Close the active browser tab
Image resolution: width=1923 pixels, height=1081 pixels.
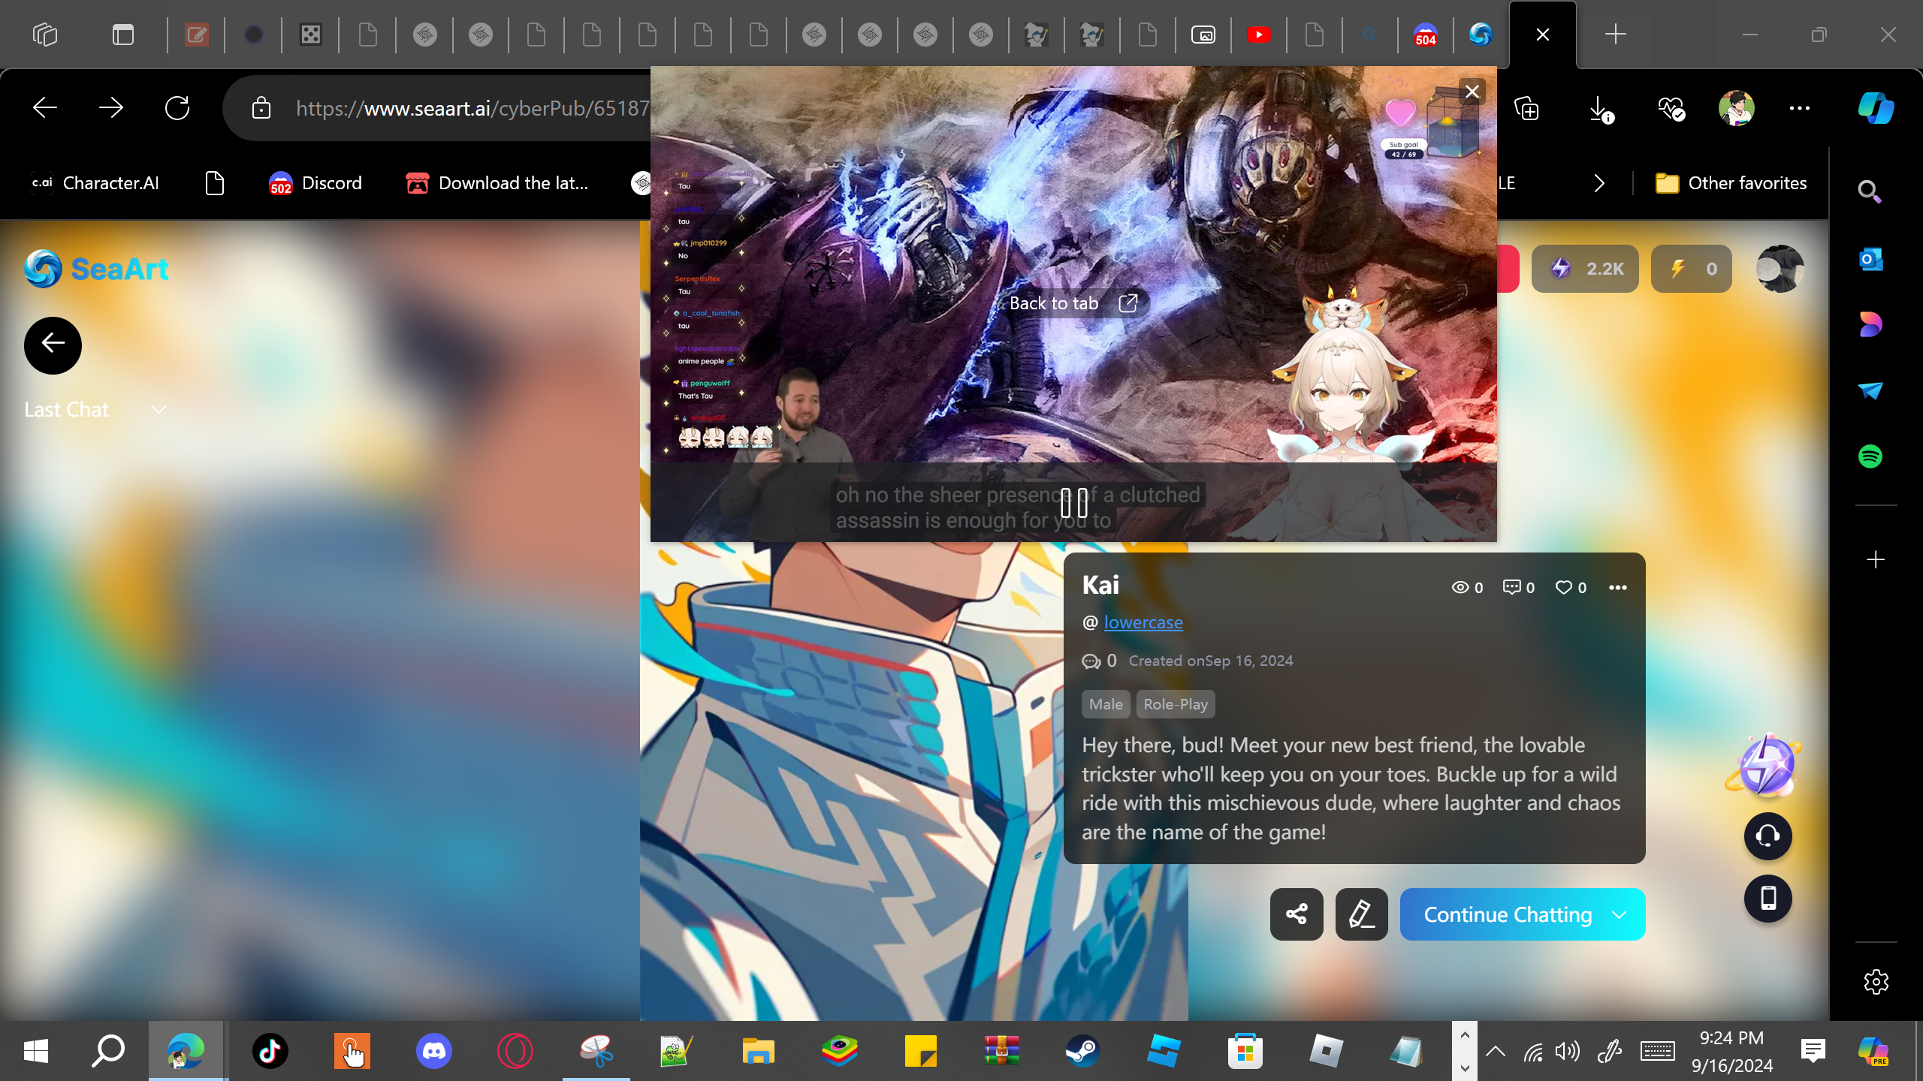pyautogui.click(x=1543, y=35)
